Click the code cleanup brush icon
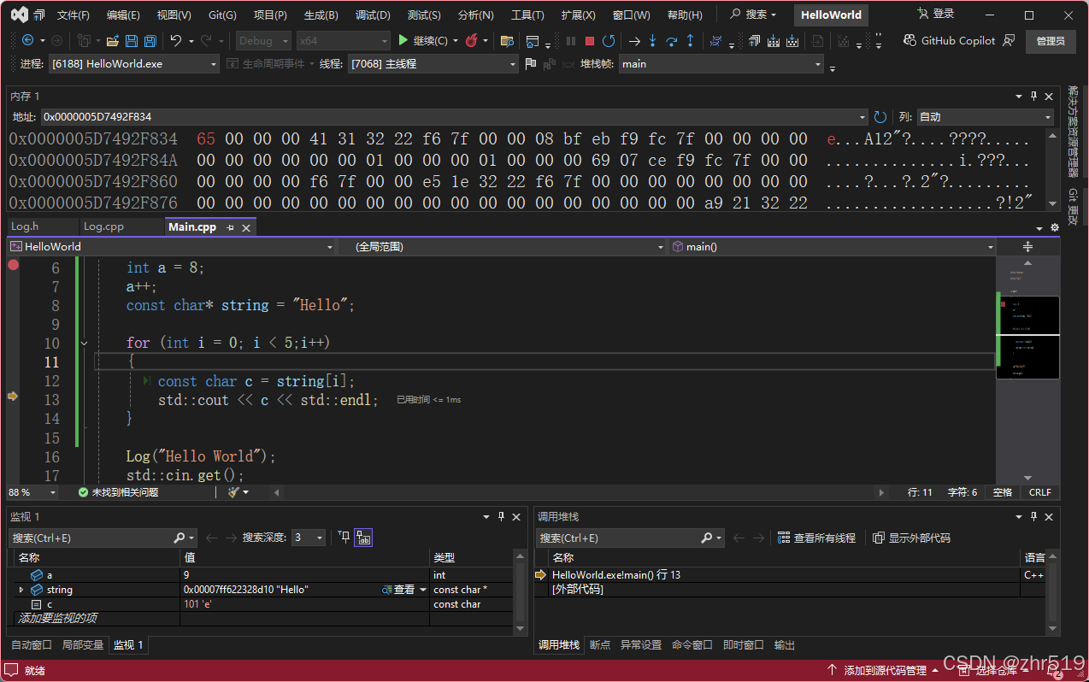Image resolution: width=1089 pixels, height=682 pixels. [x=233, y=492]
